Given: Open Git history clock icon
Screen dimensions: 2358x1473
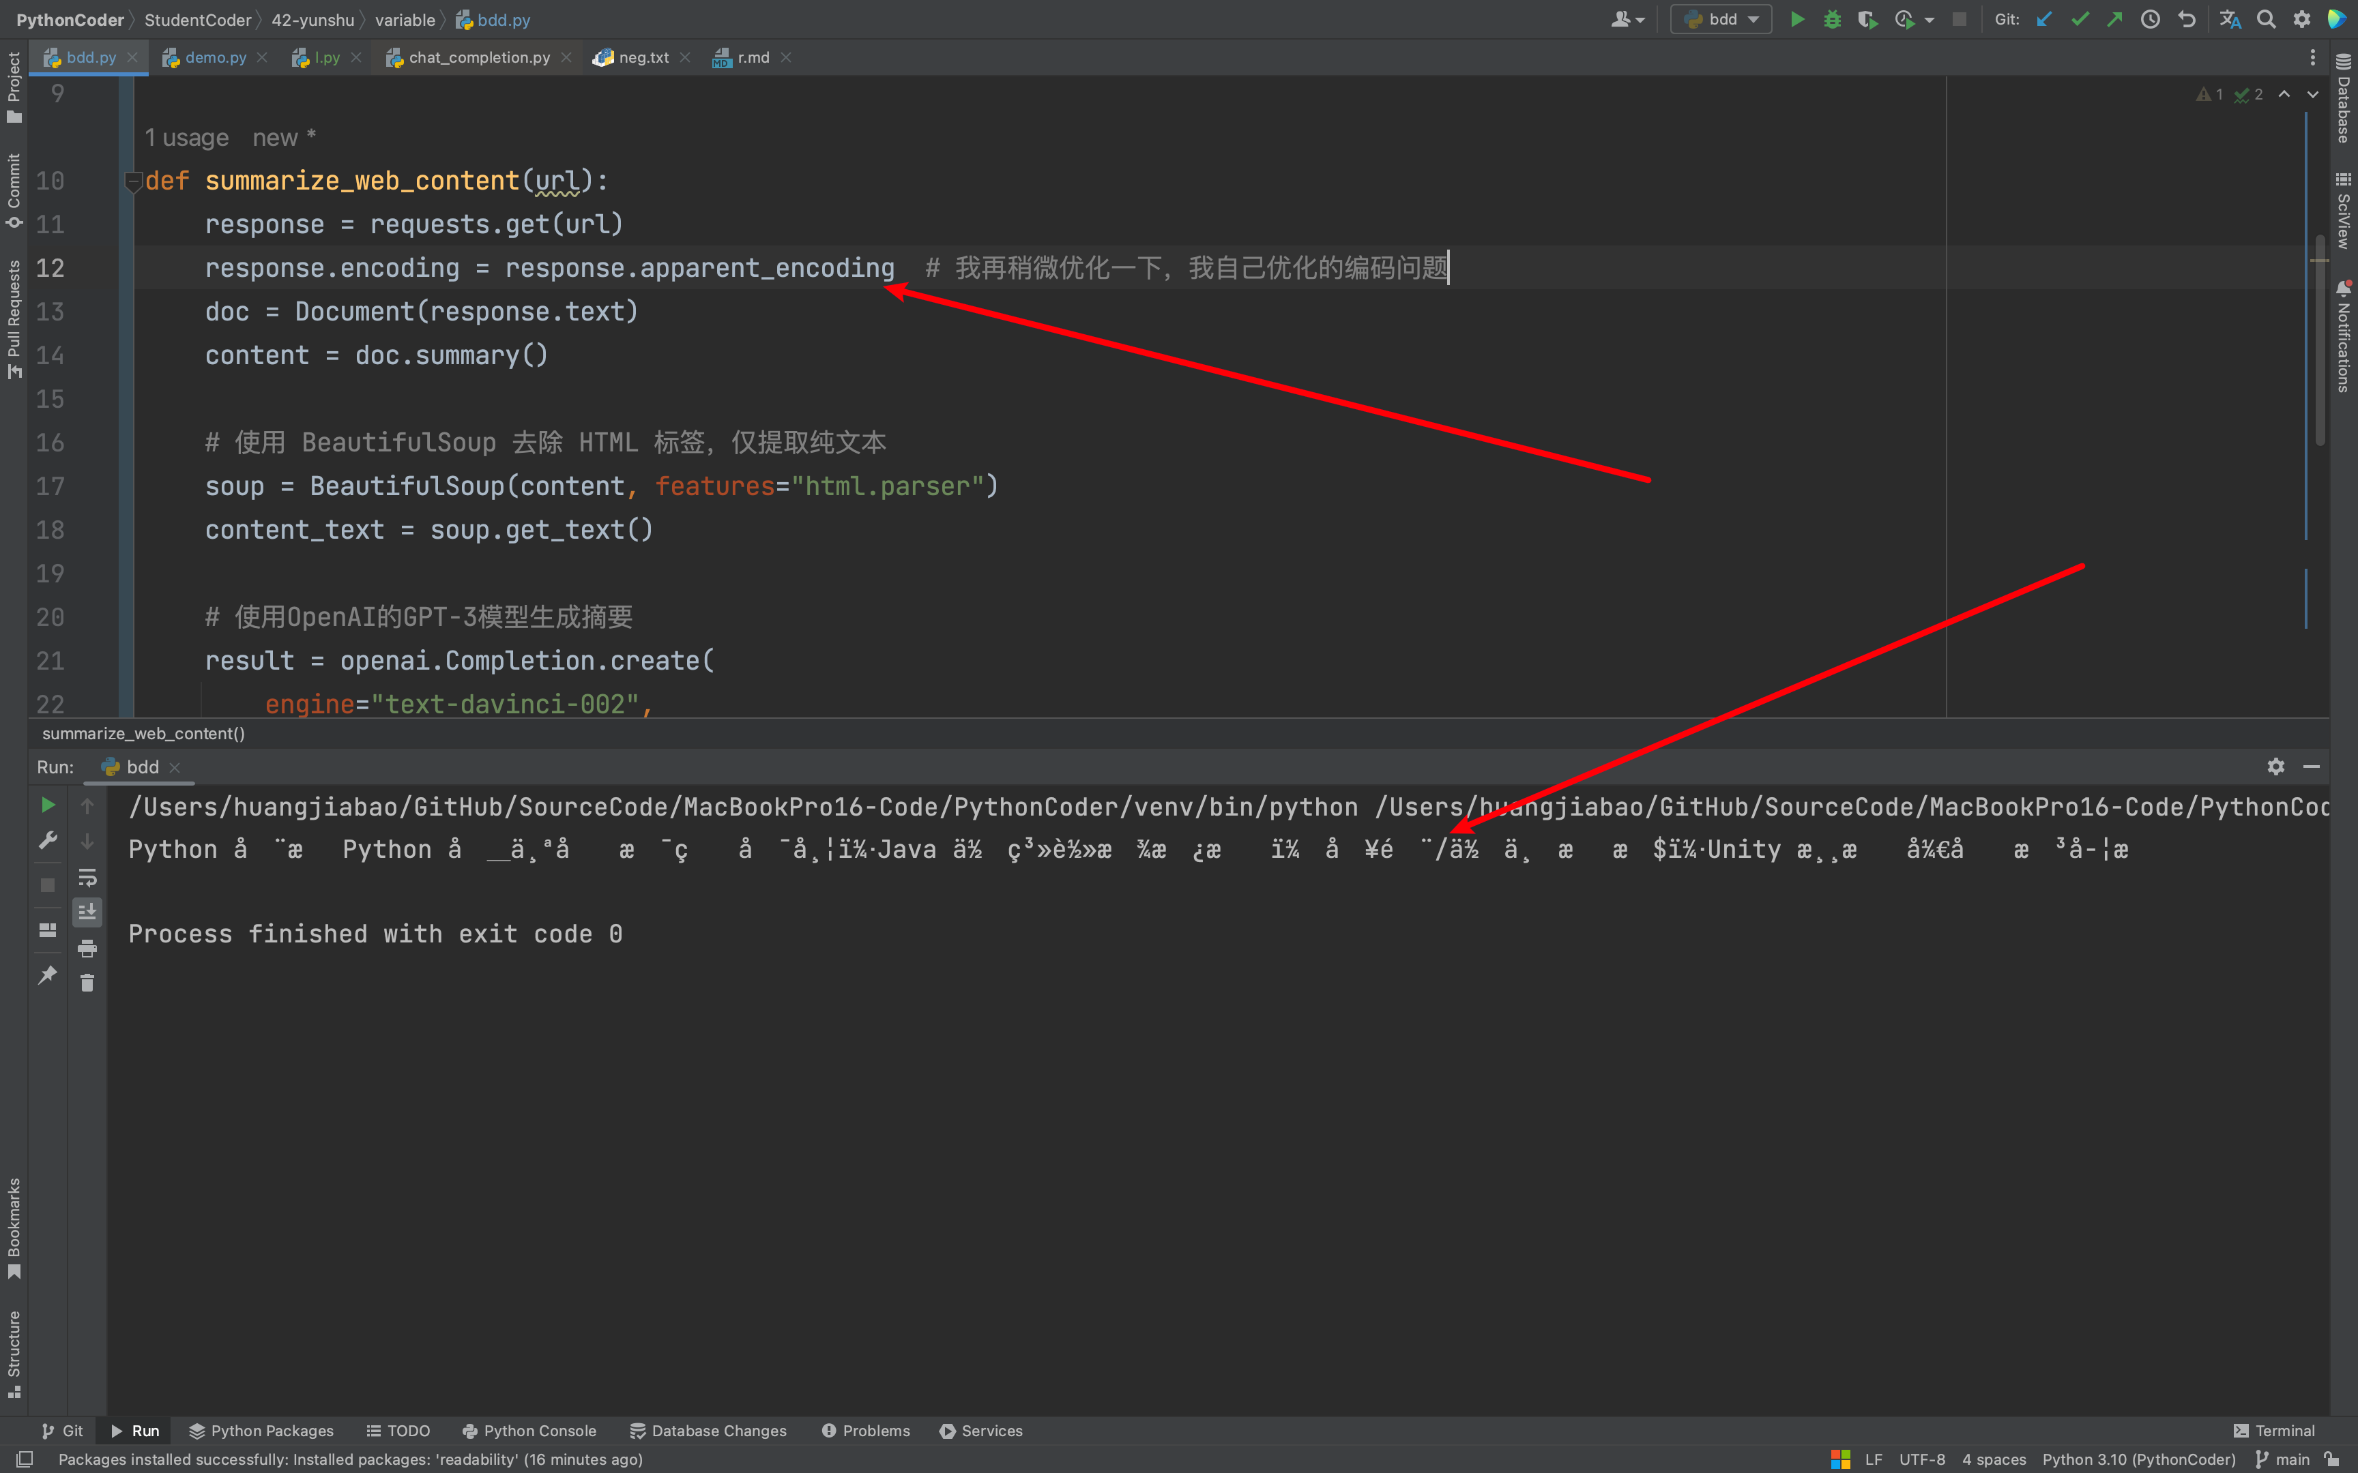Looking at the screenshot, I should tap(2151, 20).
